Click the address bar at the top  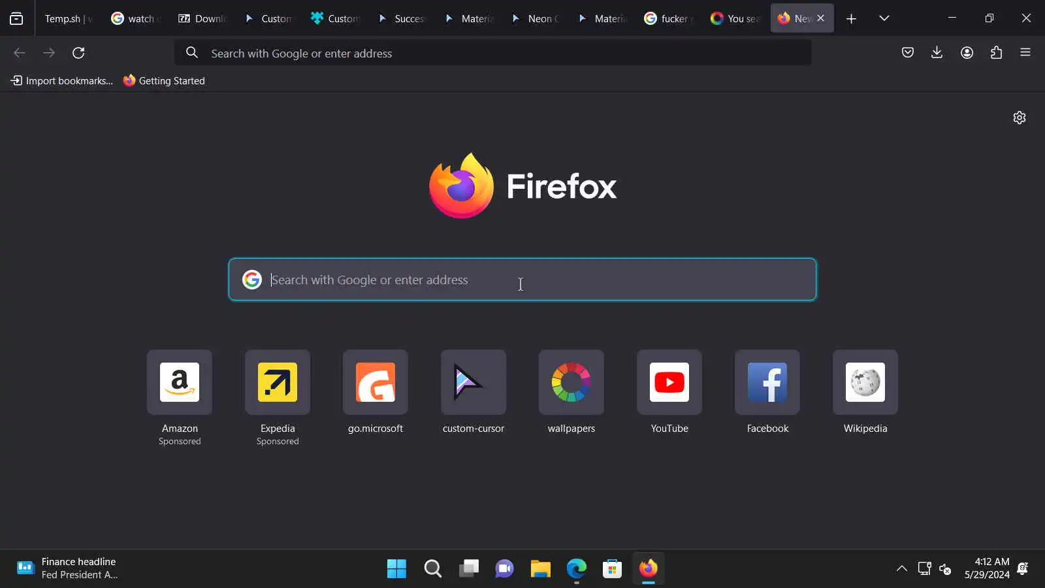click(493, 53)
